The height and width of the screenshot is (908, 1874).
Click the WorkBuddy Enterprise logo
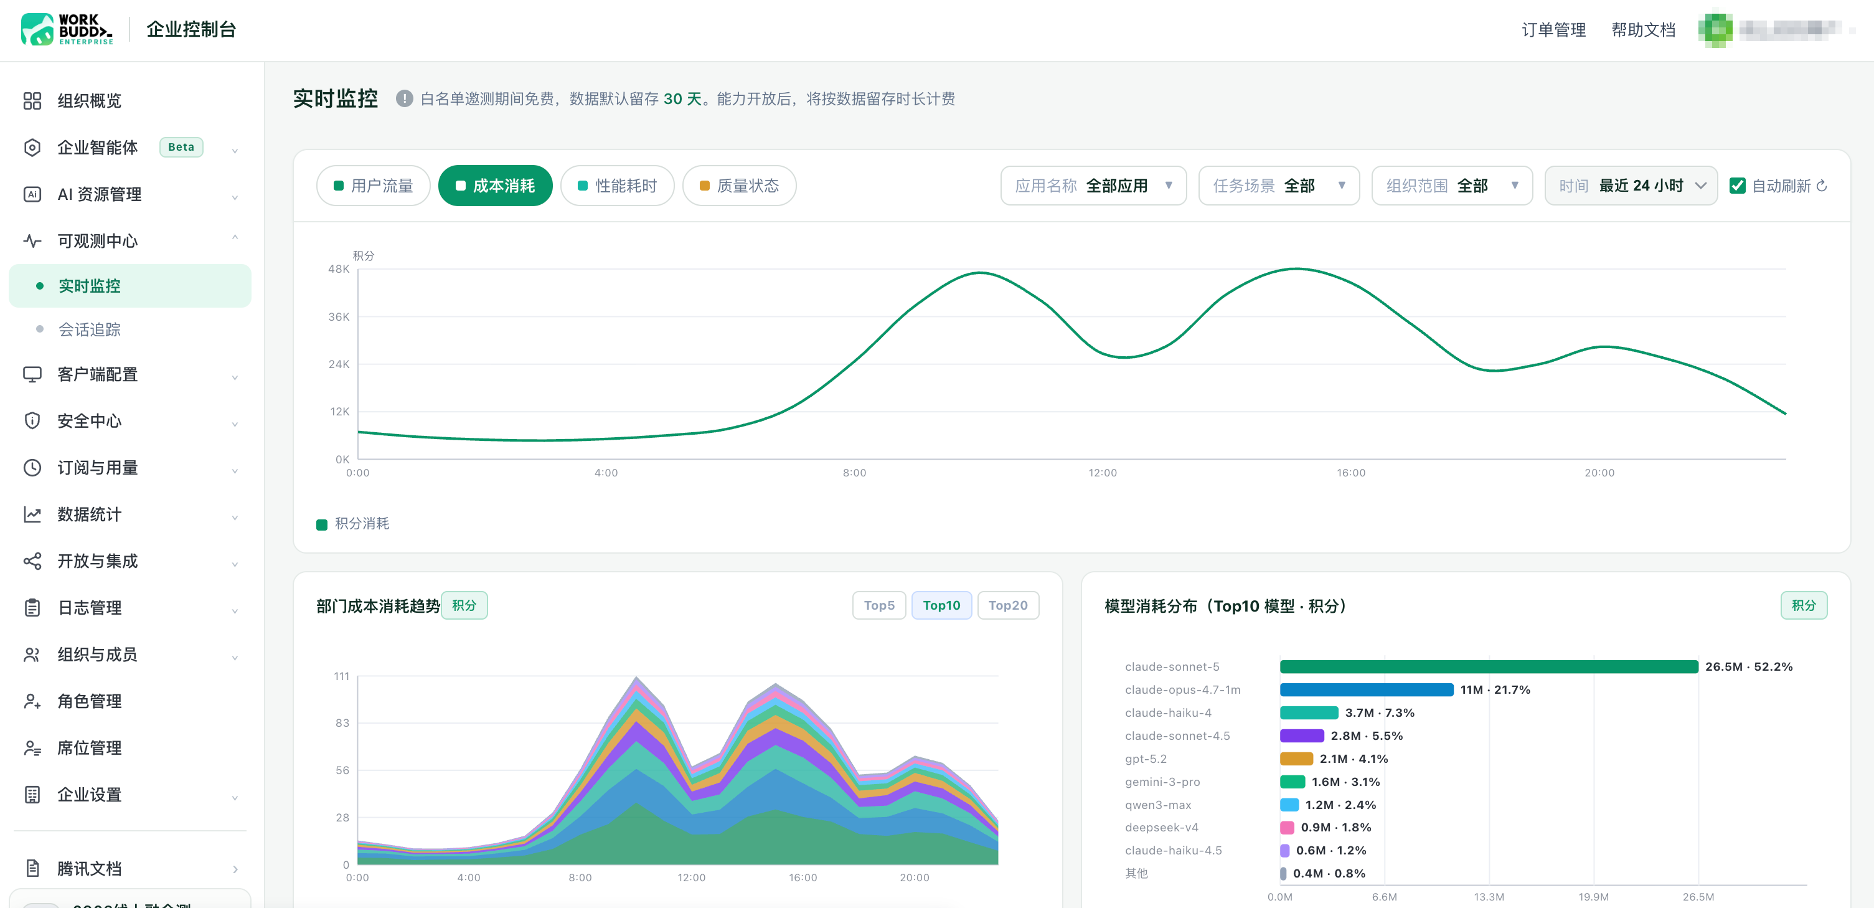pos(67,29)
